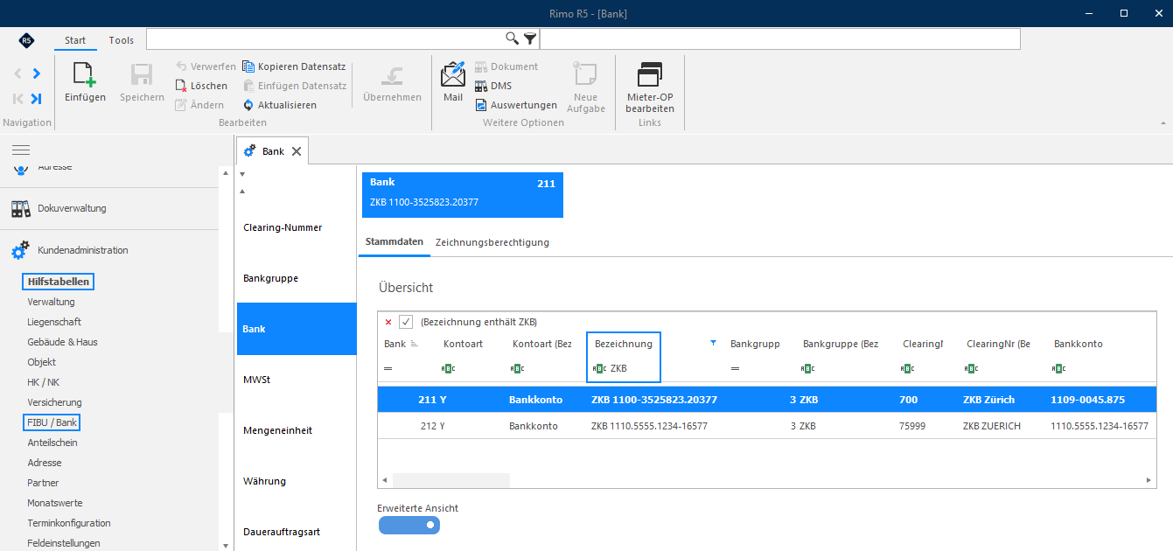Open Auswertungen reports icon
Viewport: 1173px width, 551px height.
click(481, 105)
